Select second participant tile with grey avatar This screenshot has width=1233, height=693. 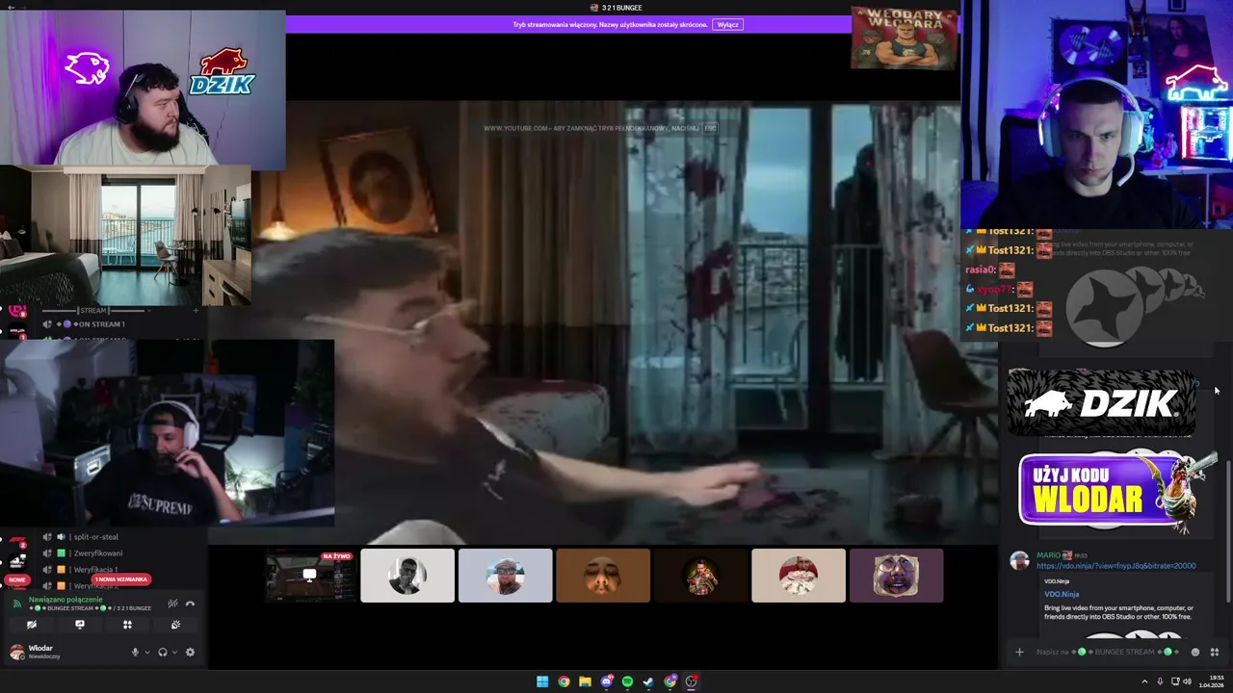(x=407, y=576)
